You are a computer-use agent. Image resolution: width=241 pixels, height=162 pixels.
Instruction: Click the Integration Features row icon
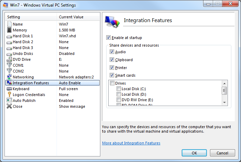pyautogui.click(x=9, y=83)
